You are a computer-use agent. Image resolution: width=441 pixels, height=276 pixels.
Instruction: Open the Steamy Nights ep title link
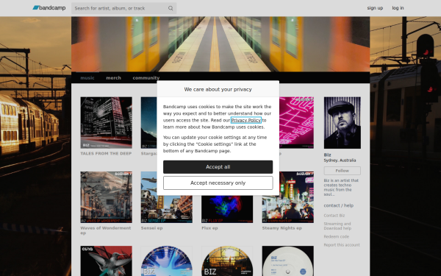(282, 228)
